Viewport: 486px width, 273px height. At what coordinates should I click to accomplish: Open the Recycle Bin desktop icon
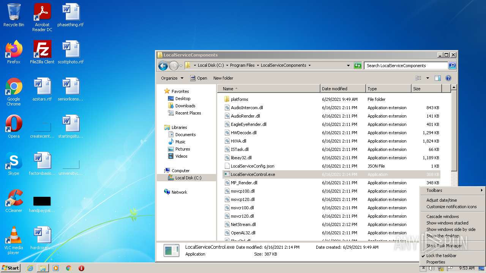coord(14,15)
